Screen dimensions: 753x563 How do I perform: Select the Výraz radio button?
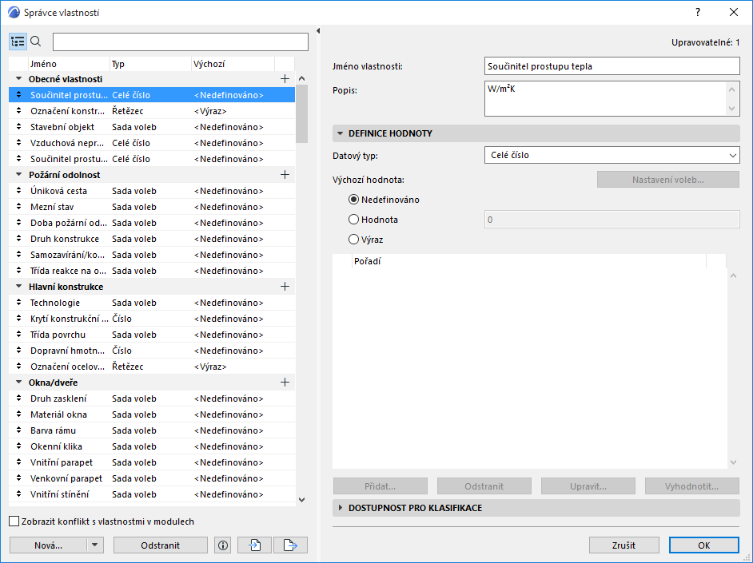click(353, 240)
